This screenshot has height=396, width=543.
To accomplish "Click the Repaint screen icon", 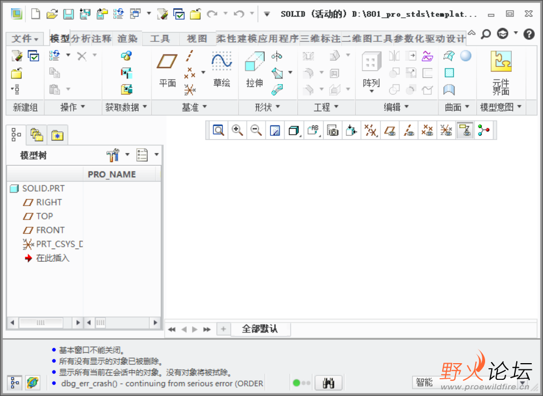I will click(x=275, y=130).
